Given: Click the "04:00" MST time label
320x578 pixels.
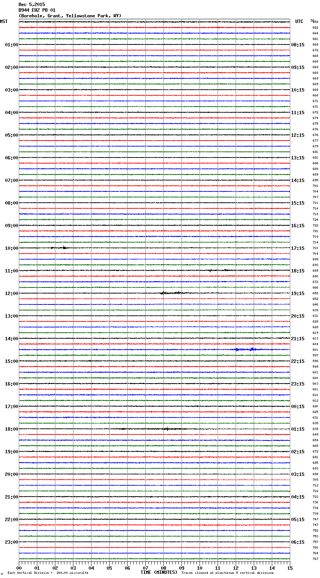Looking at the screenshot, I should [x=12, y=113].
